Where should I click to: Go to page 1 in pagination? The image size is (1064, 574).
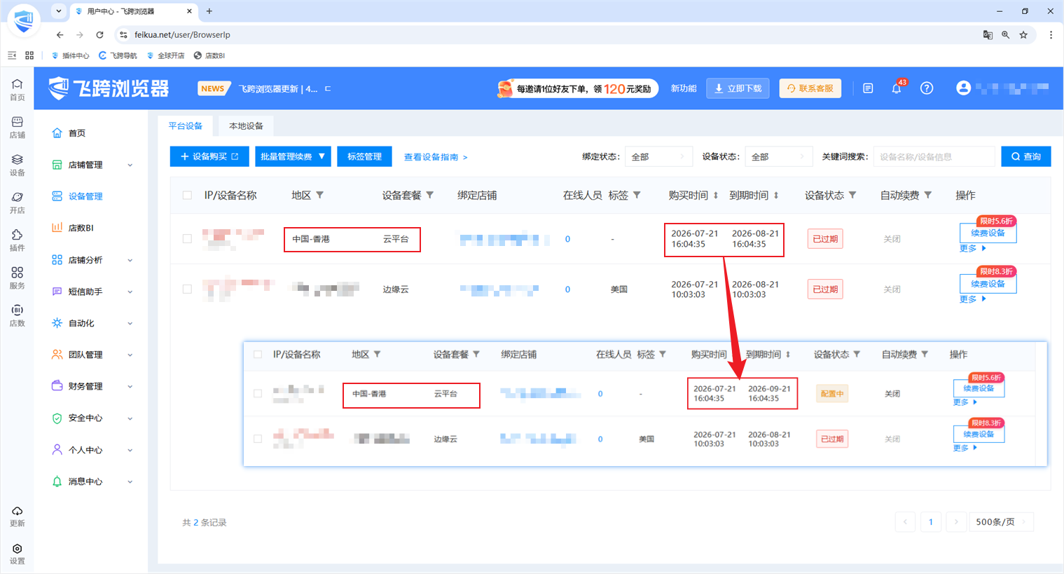(x=930, y=522)
